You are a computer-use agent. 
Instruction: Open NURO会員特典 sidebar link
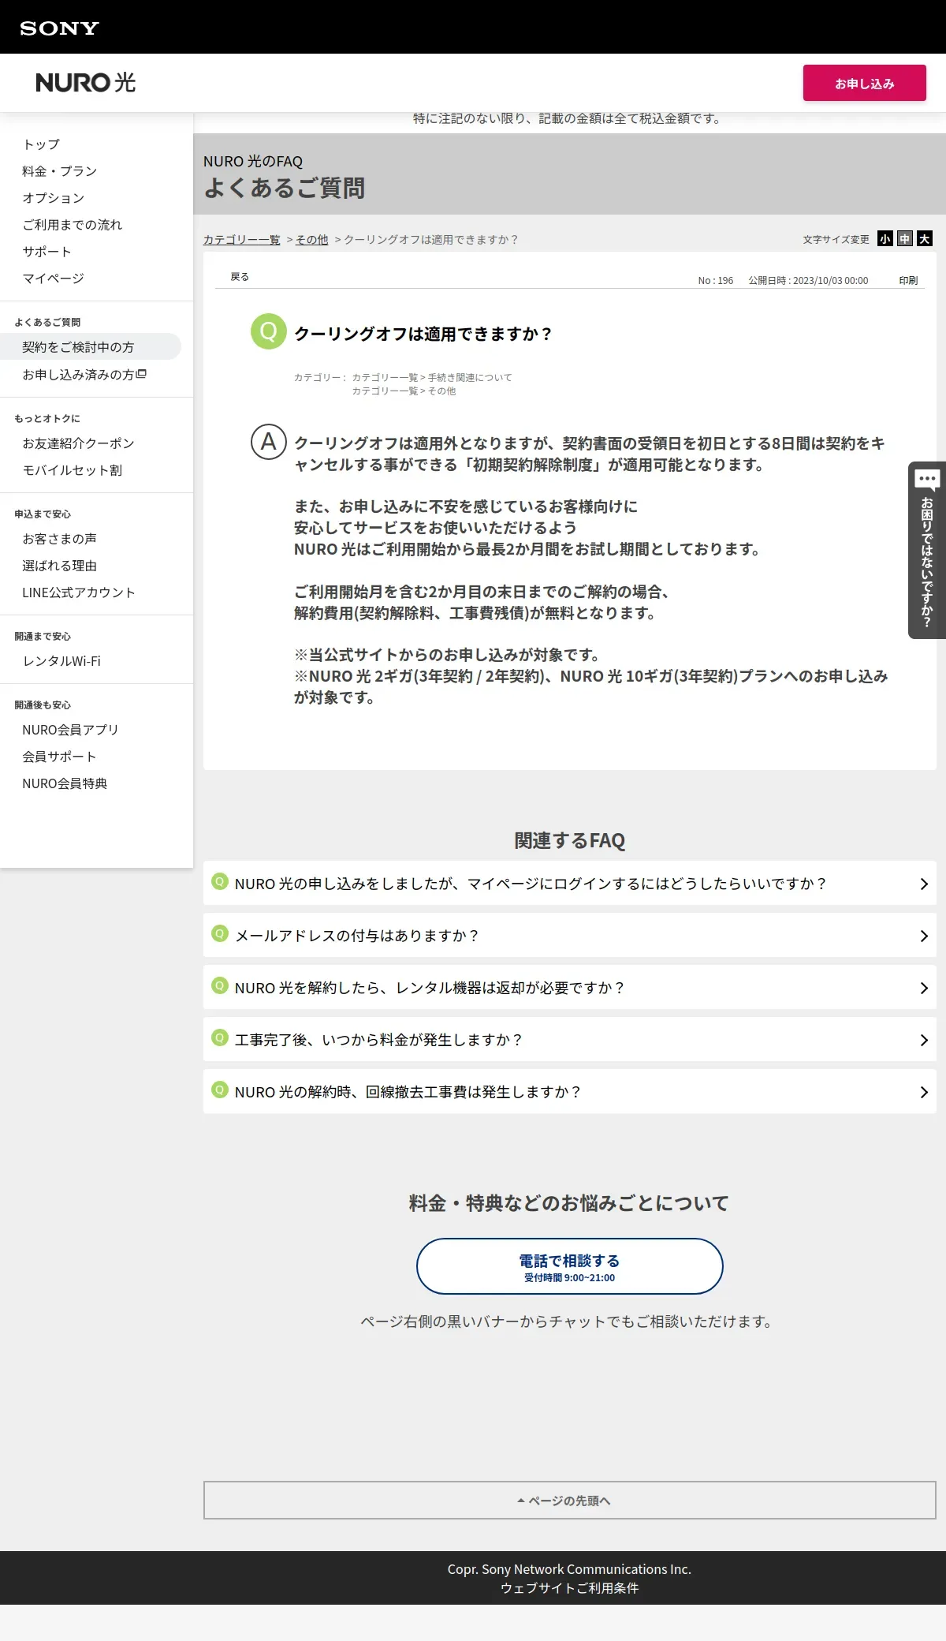tap(65, 783)
